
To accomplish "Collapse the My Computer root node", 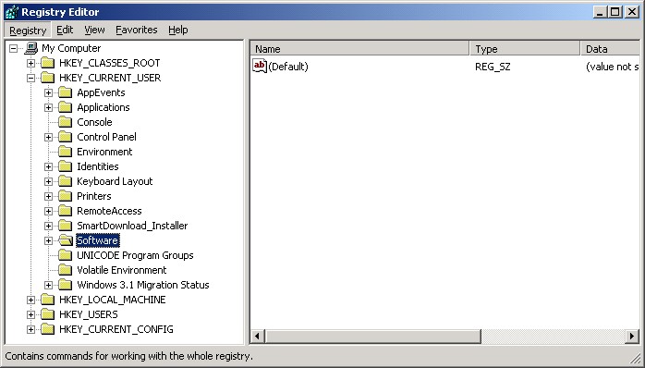I will [13, 49].
